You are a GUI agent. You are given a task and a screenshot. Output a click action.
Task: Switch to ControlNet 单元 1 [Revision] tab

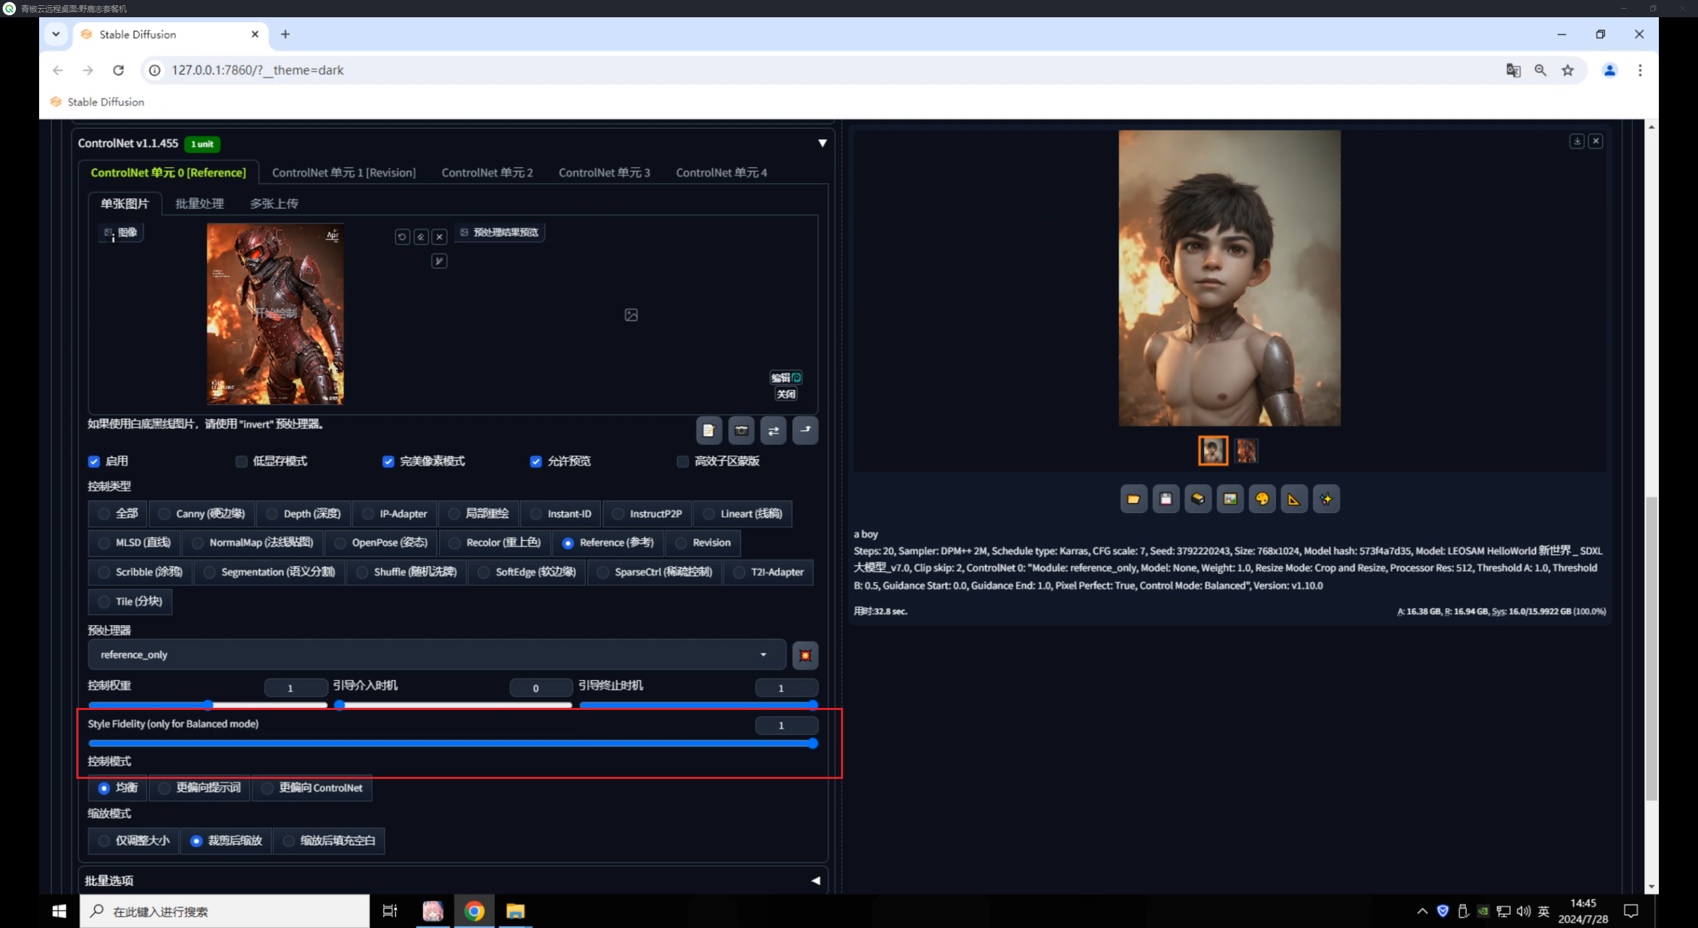344,172
